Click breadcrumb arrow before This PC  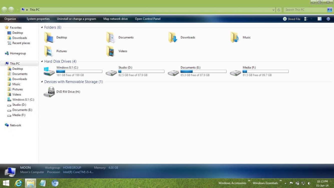click(27, 10)
